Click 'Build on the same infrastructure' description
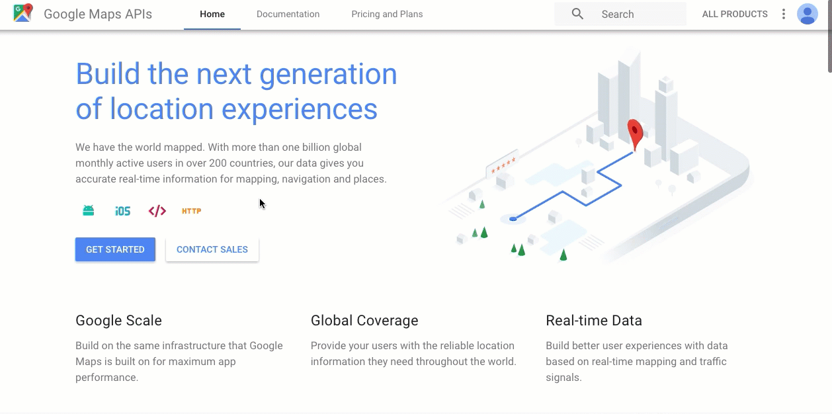Image resolution: width=832 pixels, height=414 pixels. 179,362
